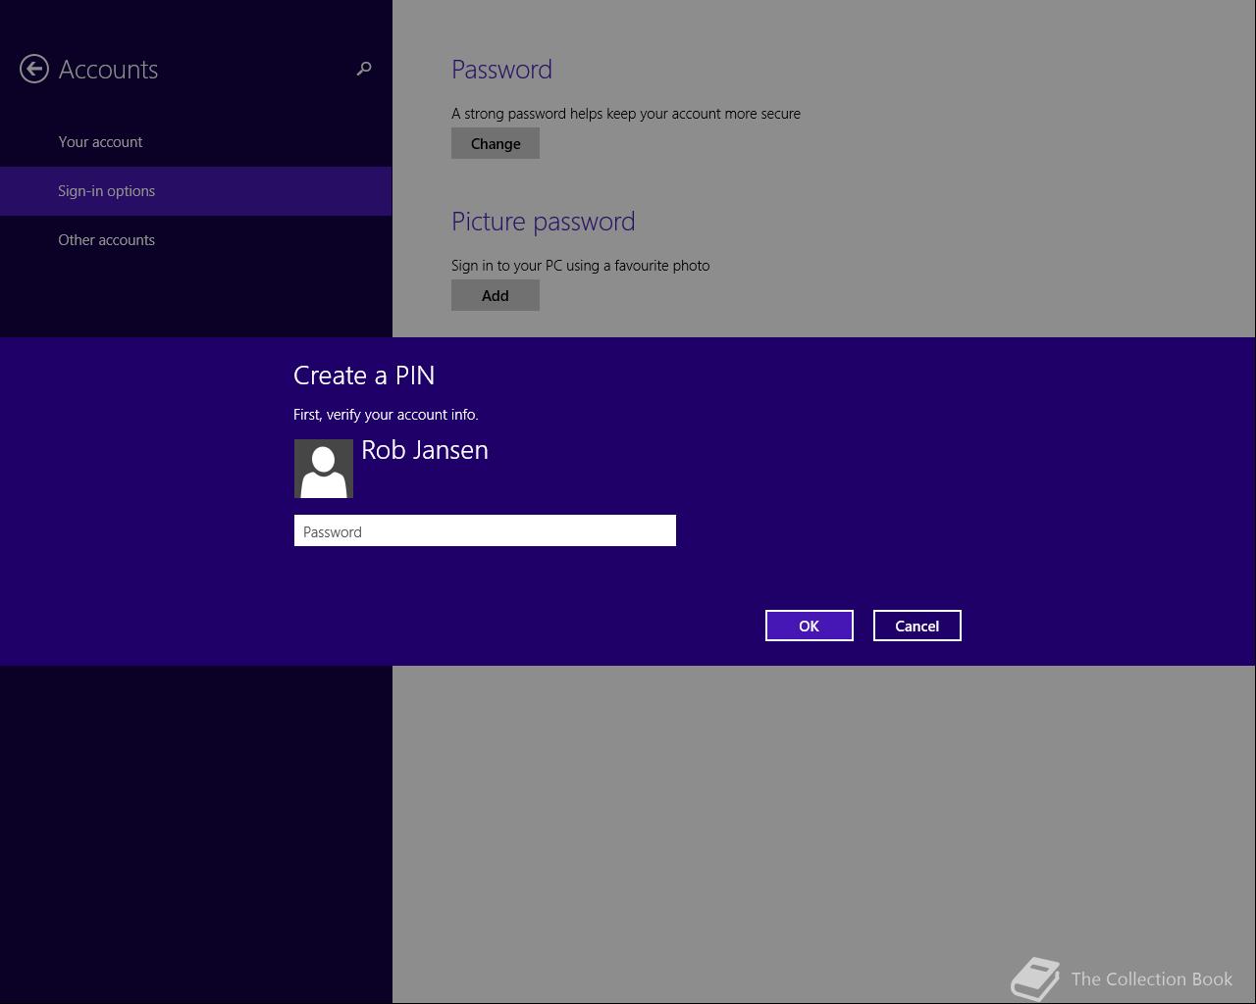The image size is (1256, 1004).
Task: Open search with the magnifier icon
Action: click(x=364, y=69)
